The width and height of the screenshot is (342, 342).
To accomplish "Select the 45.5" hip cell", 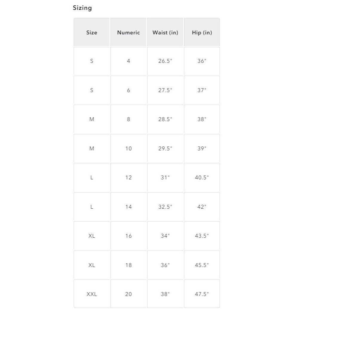I will [x=202, y=265].
